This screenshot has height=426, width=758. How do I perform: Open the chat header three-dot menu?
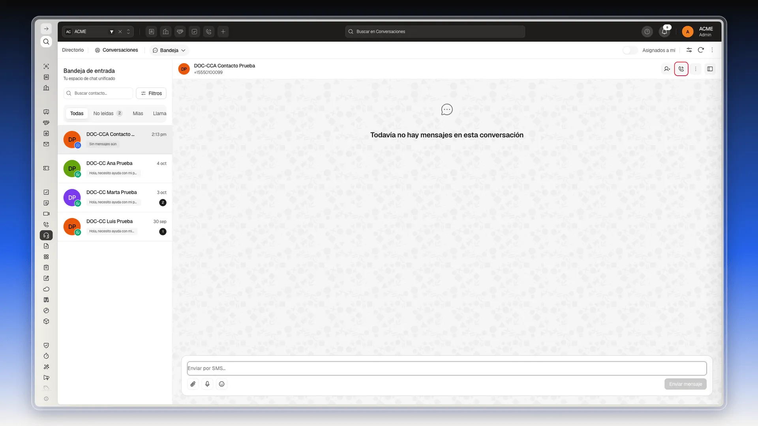click(x=696, y=69)
